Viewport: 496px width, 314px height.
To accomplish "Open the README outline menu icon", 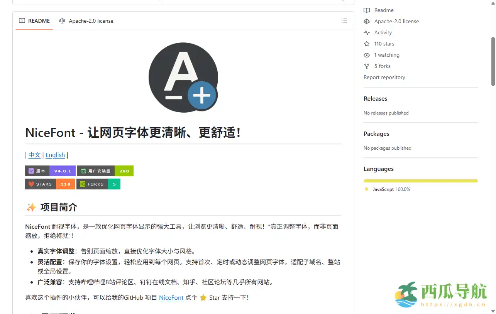I will (x=344, y=21).
